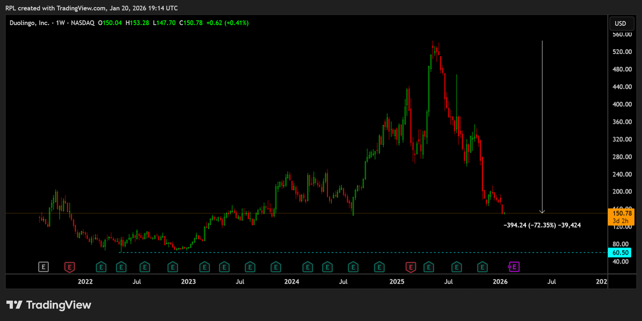Click the 560.00 price scale label
Screen dimensions: 642x321
tap(622, 34)
